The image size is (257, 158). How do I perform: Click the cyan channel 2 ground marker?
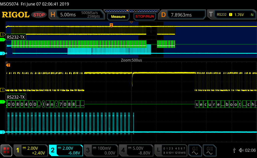(x=3, y=132)
